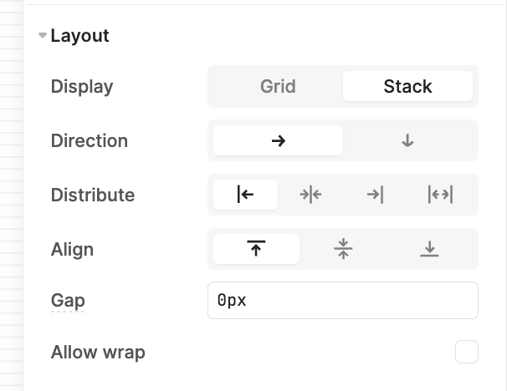The width and height of the screenshot is (507, 391).
Task: Choose distribute to end icon
Action: click(x=375, y=195)
